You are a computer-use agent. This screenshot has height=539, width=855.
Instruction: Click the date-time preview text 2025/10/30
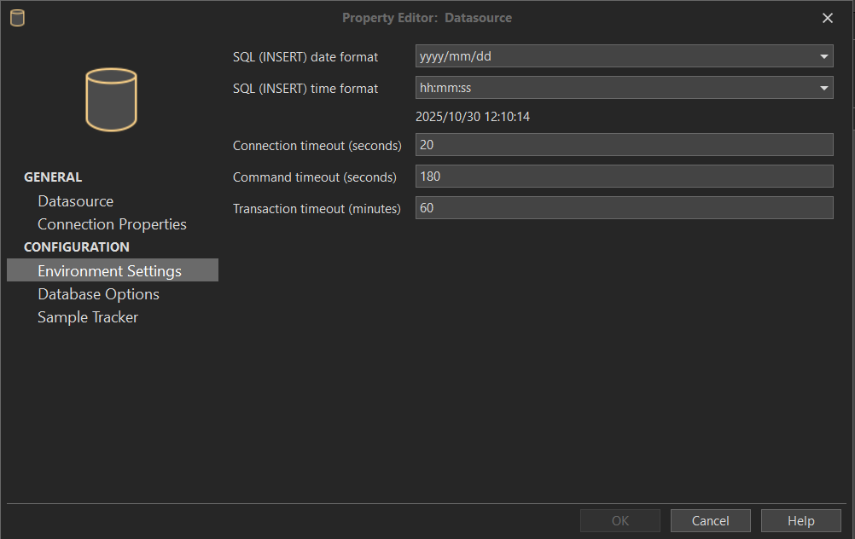tap(473, 117)
